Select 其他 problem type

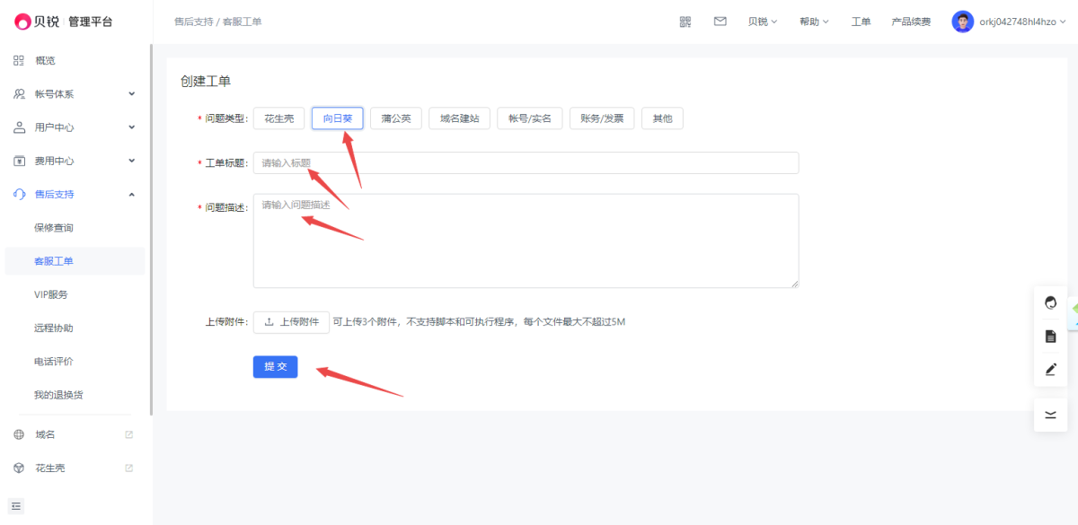662,118
